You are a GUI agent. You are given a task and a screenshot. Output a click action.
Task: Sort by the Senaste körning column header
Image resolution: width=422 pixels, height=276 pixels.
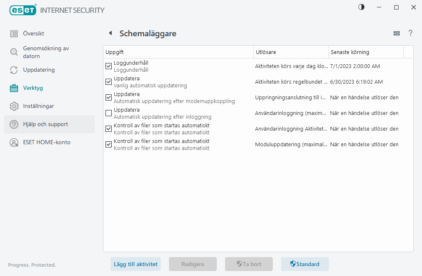(366, 52)
